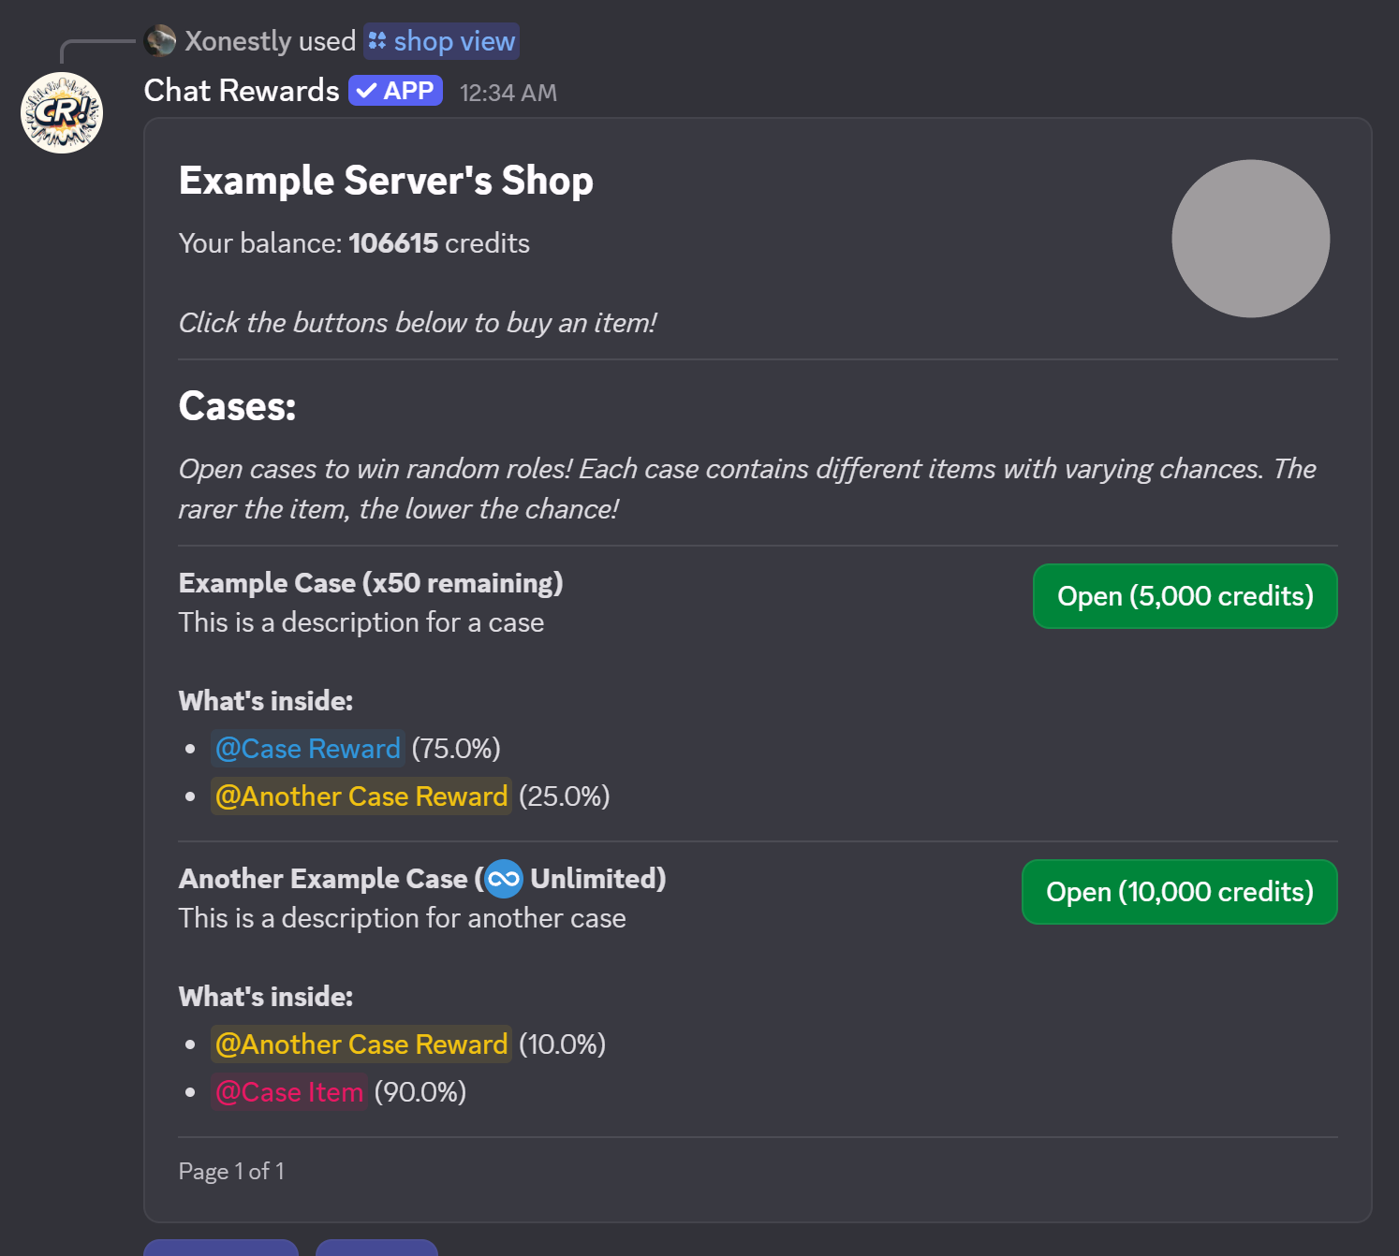
Task: Click the first blue button below the embed
Action: [220, 1250]
